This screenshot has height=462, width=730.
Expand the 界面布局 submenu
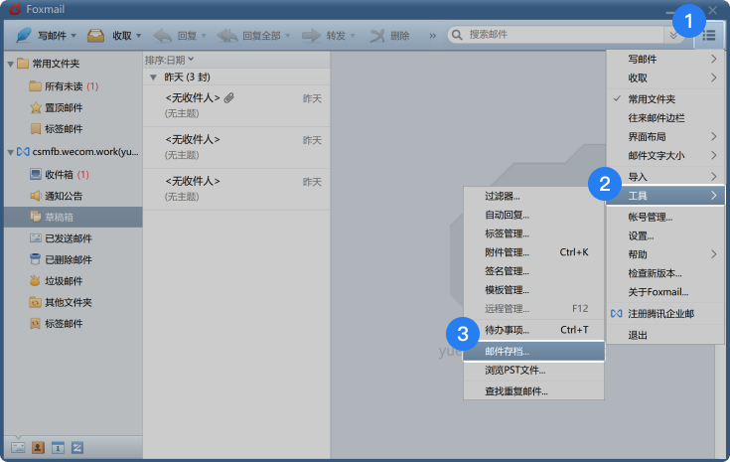pyautogui.click(x=665, y=136)
